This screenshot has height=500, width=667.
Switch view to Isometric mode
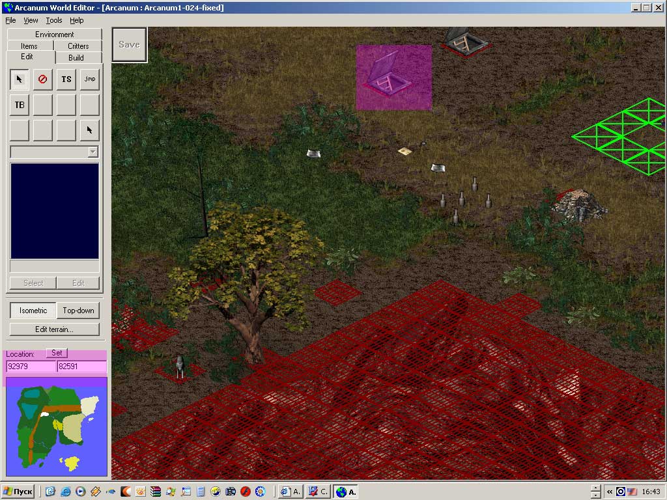pyautogui.click(x=33, y=311)
